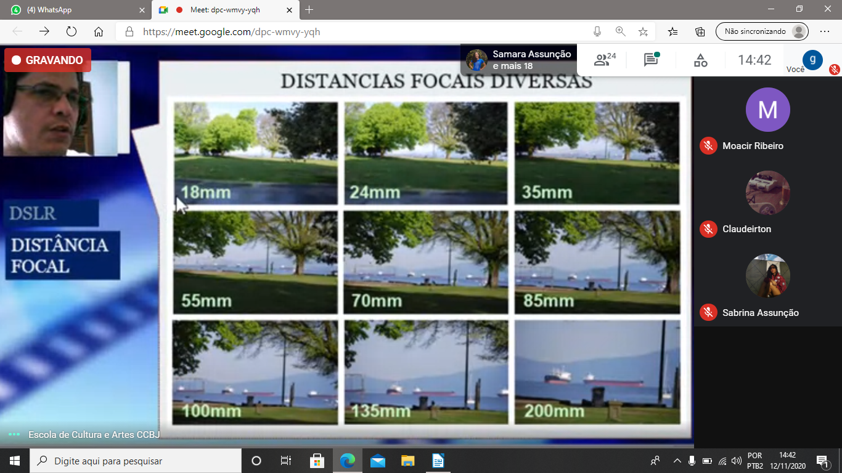The width and height of the screenshot is (842, 473).
Task: Click the Samara Assunção e mais 18 banner
Action: [x=519, y=60]
